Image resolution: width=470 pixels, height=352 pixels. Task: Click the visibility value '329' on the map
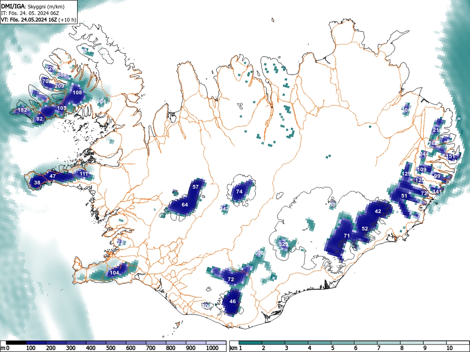283,244
